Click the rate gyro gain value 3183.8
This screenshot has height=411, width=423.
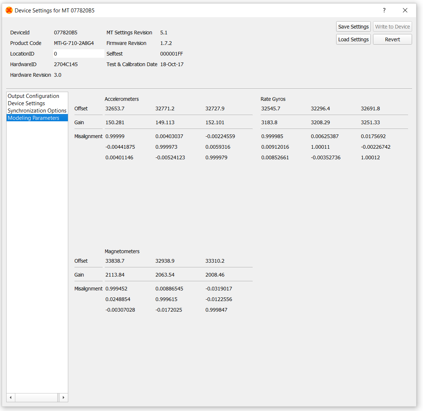coord(269,122)
